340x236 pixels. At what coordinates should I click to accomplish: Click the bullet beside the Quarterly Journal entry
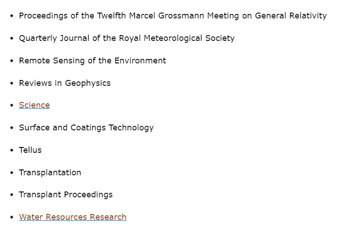coord(12,39)
